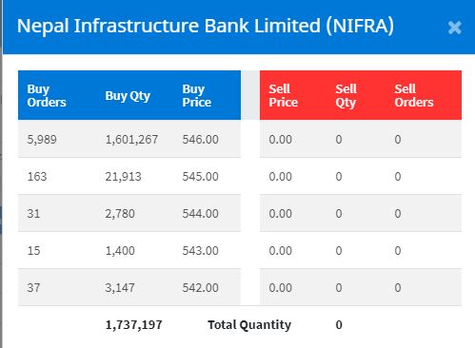The height and width of the screenshot is (348, 475).
Task: Click the Buy Qty column header
Action: click(128, 96)
